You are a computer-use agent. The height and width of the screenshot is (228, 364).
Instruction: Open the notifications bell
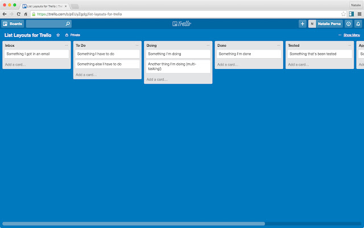(358, 24)
